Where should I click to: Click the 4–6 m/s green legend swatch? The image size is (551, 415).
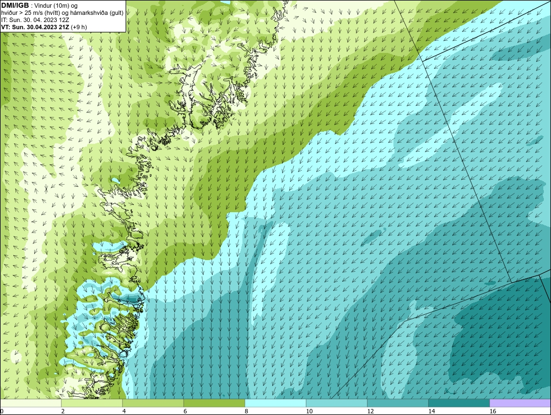(153, 403)
